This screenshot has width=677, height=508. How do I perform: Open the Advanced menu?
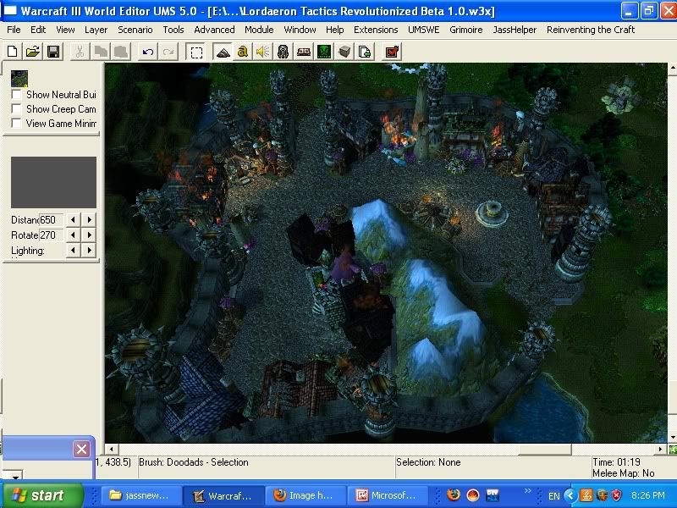tap(214, 30)
